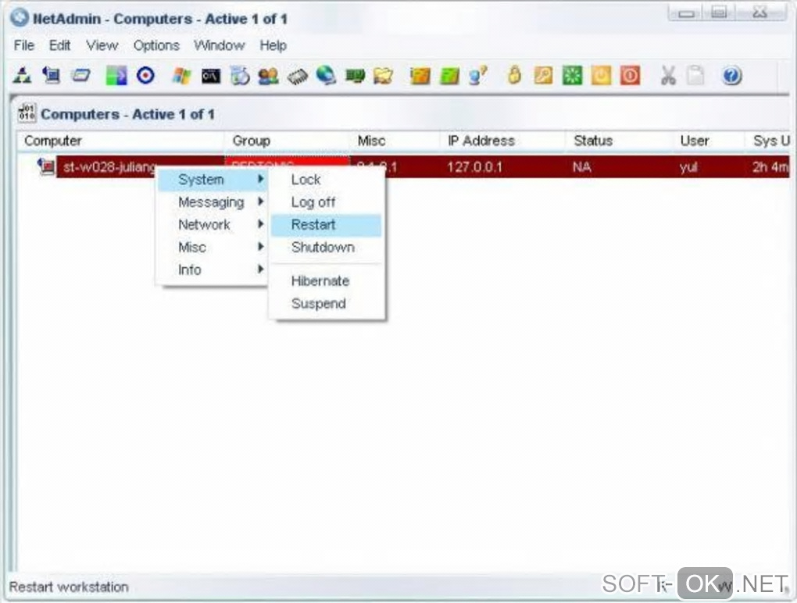Screen dimensions: 797x603
Task: Sort by the Computer column header
Action: coord(120,141)
